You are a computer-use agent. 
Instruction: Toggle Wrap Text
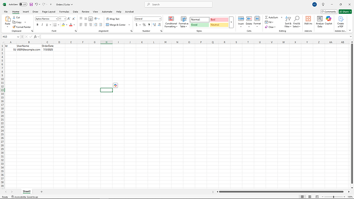(113, 19)
